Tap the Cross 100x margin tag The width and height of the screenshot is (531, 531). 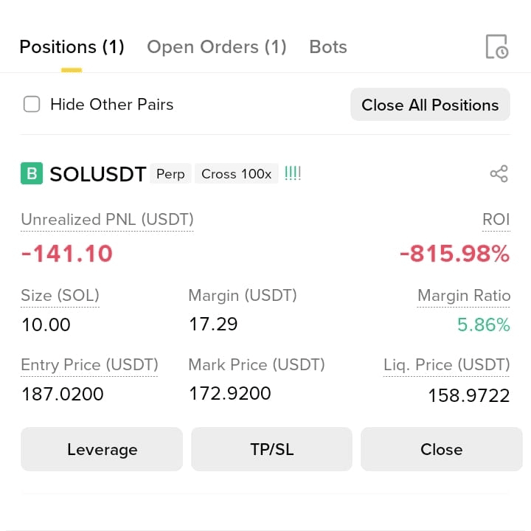[237, 174]
